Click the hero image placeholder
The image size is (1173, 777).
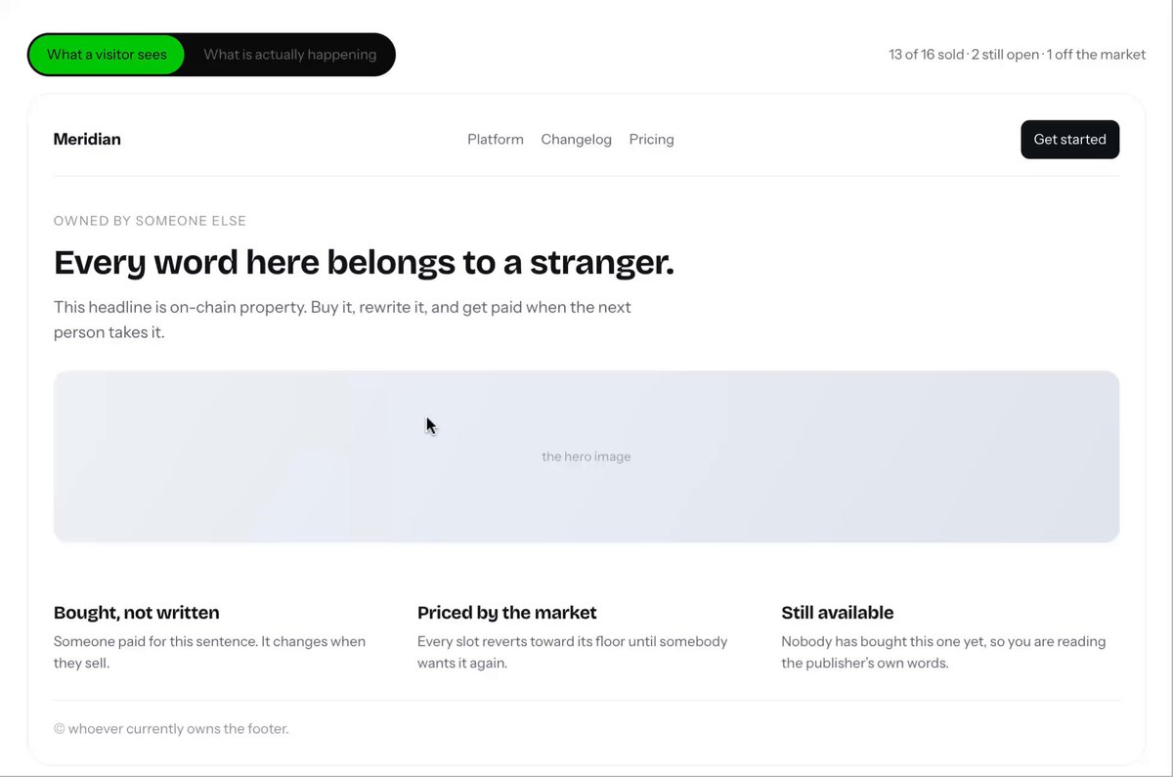[x=586, y=456]
